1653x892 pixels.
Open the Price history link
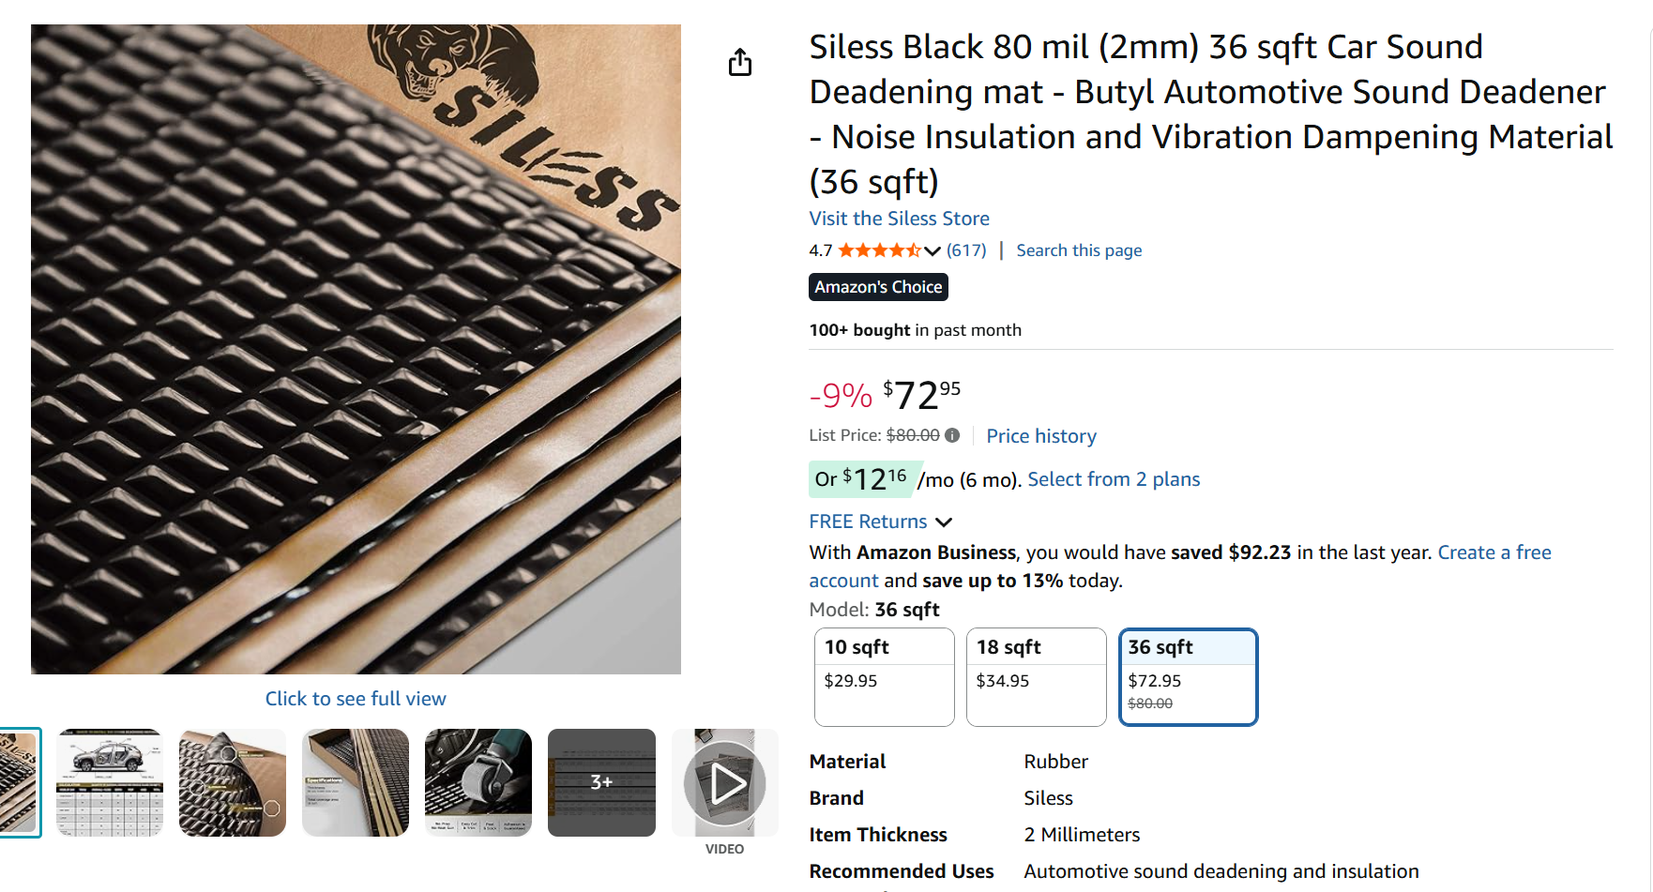(1040, 436)
